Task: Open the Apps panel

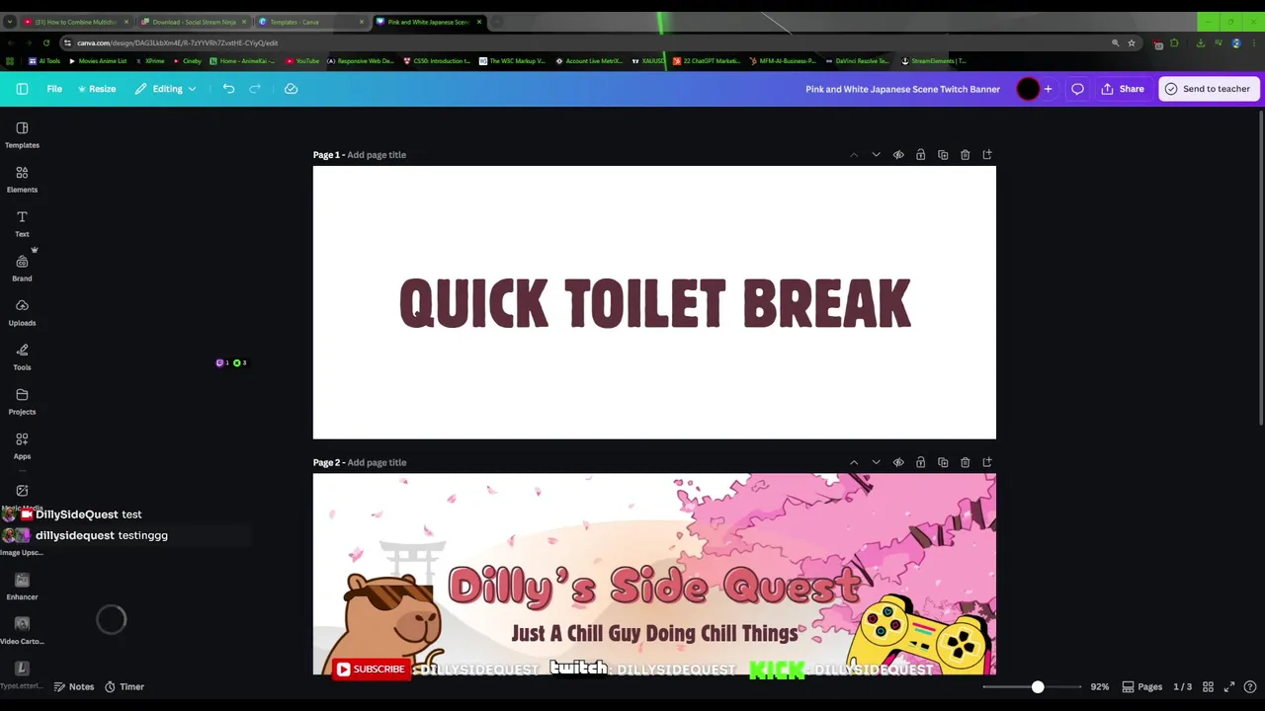Action: (22, 446)
